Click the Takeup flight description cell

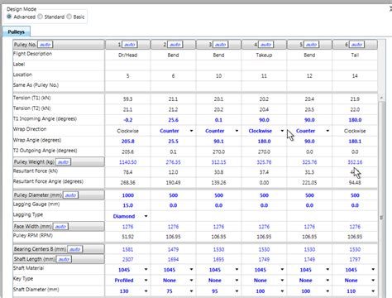pos(264,55)
